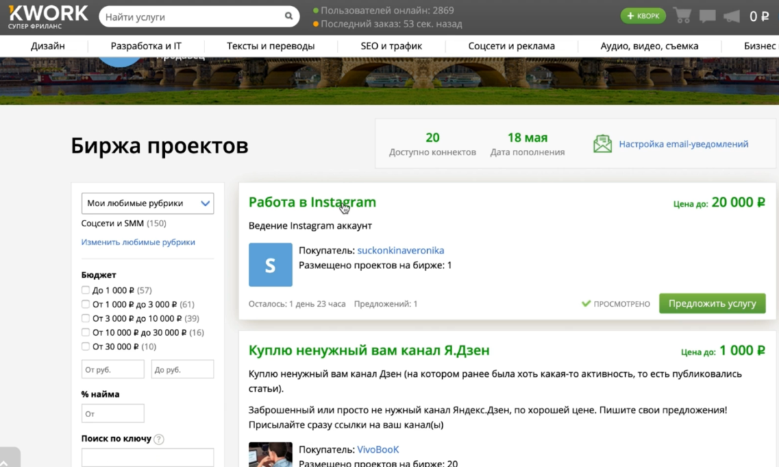Click the Соцсети и SMM (150) rubric
The image size is (779, 467).
coord(124,223)
